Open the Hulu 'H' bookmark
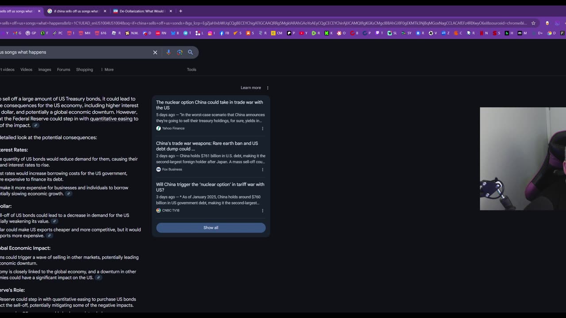 (509, 33)
